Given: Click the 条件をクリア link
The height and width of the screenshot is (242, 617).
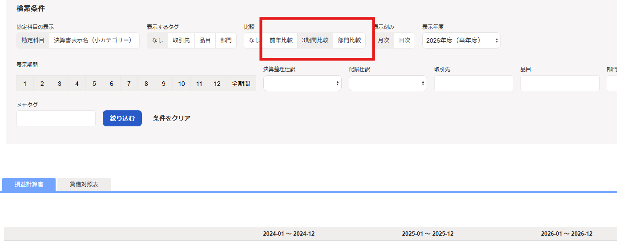Looking at the screenshot, I should [x=172, y=118].
